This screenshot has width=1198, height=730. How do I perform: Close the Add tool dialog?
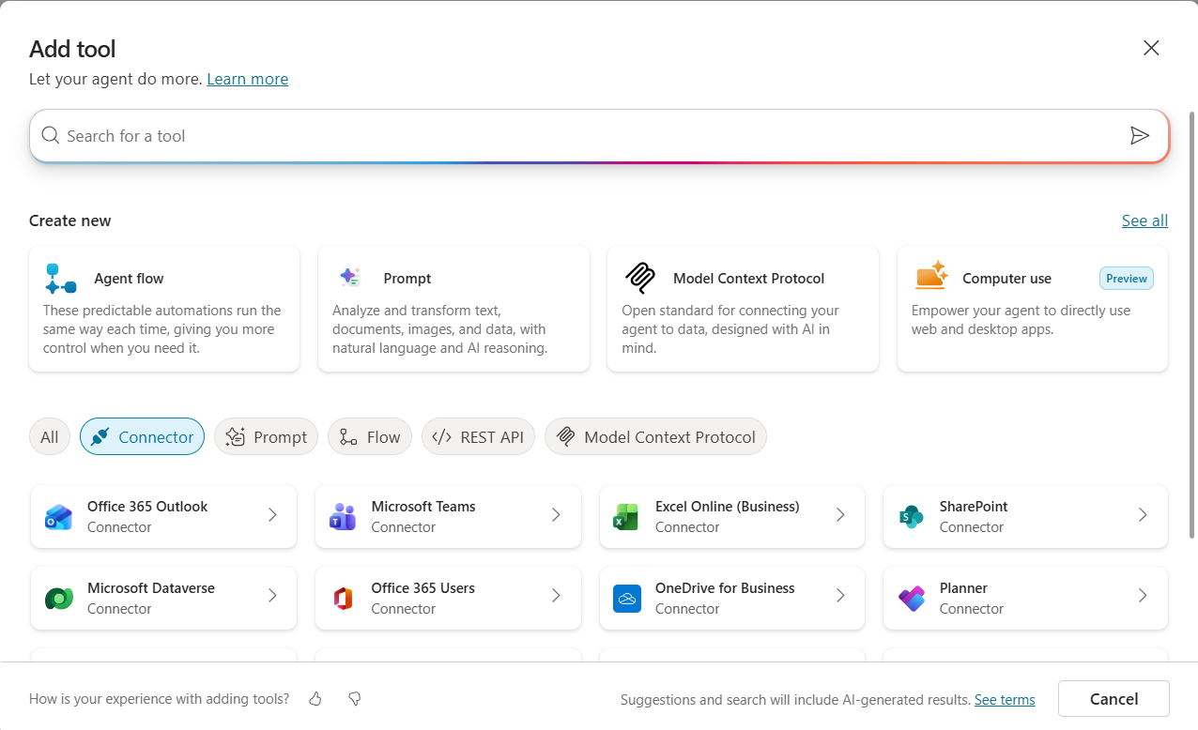pos(1151,48)
